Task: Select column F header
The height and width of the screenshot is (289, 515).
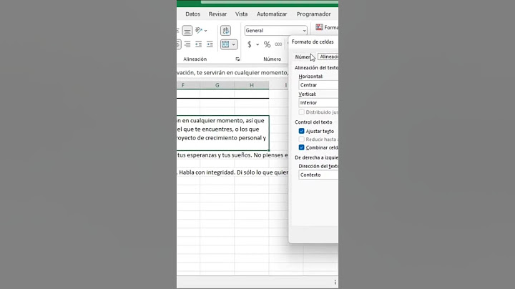Action: coord(188,85)
